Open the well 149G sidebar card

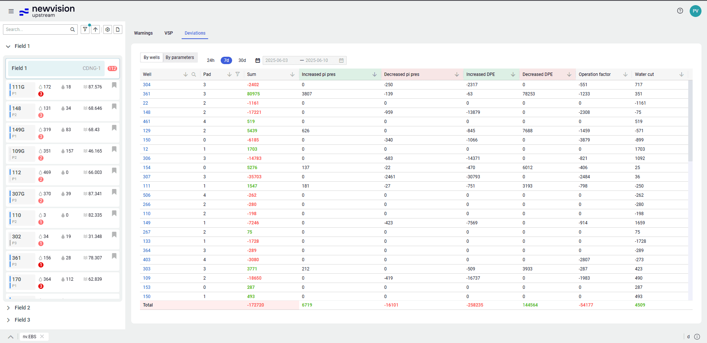click(63, 132)
